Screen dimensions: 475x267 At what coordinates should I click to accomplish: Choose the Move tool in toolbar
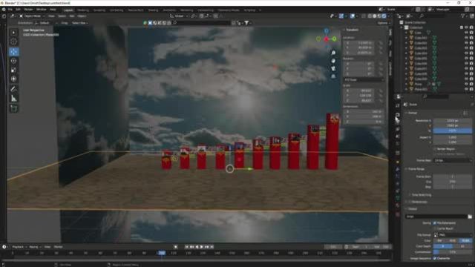13,52
